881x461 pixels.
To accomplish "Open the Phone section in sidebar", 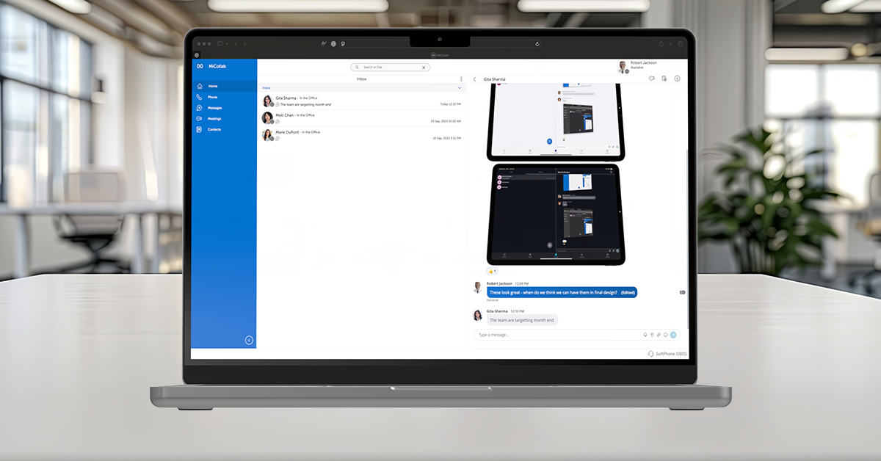I will (x=211, y=97).
